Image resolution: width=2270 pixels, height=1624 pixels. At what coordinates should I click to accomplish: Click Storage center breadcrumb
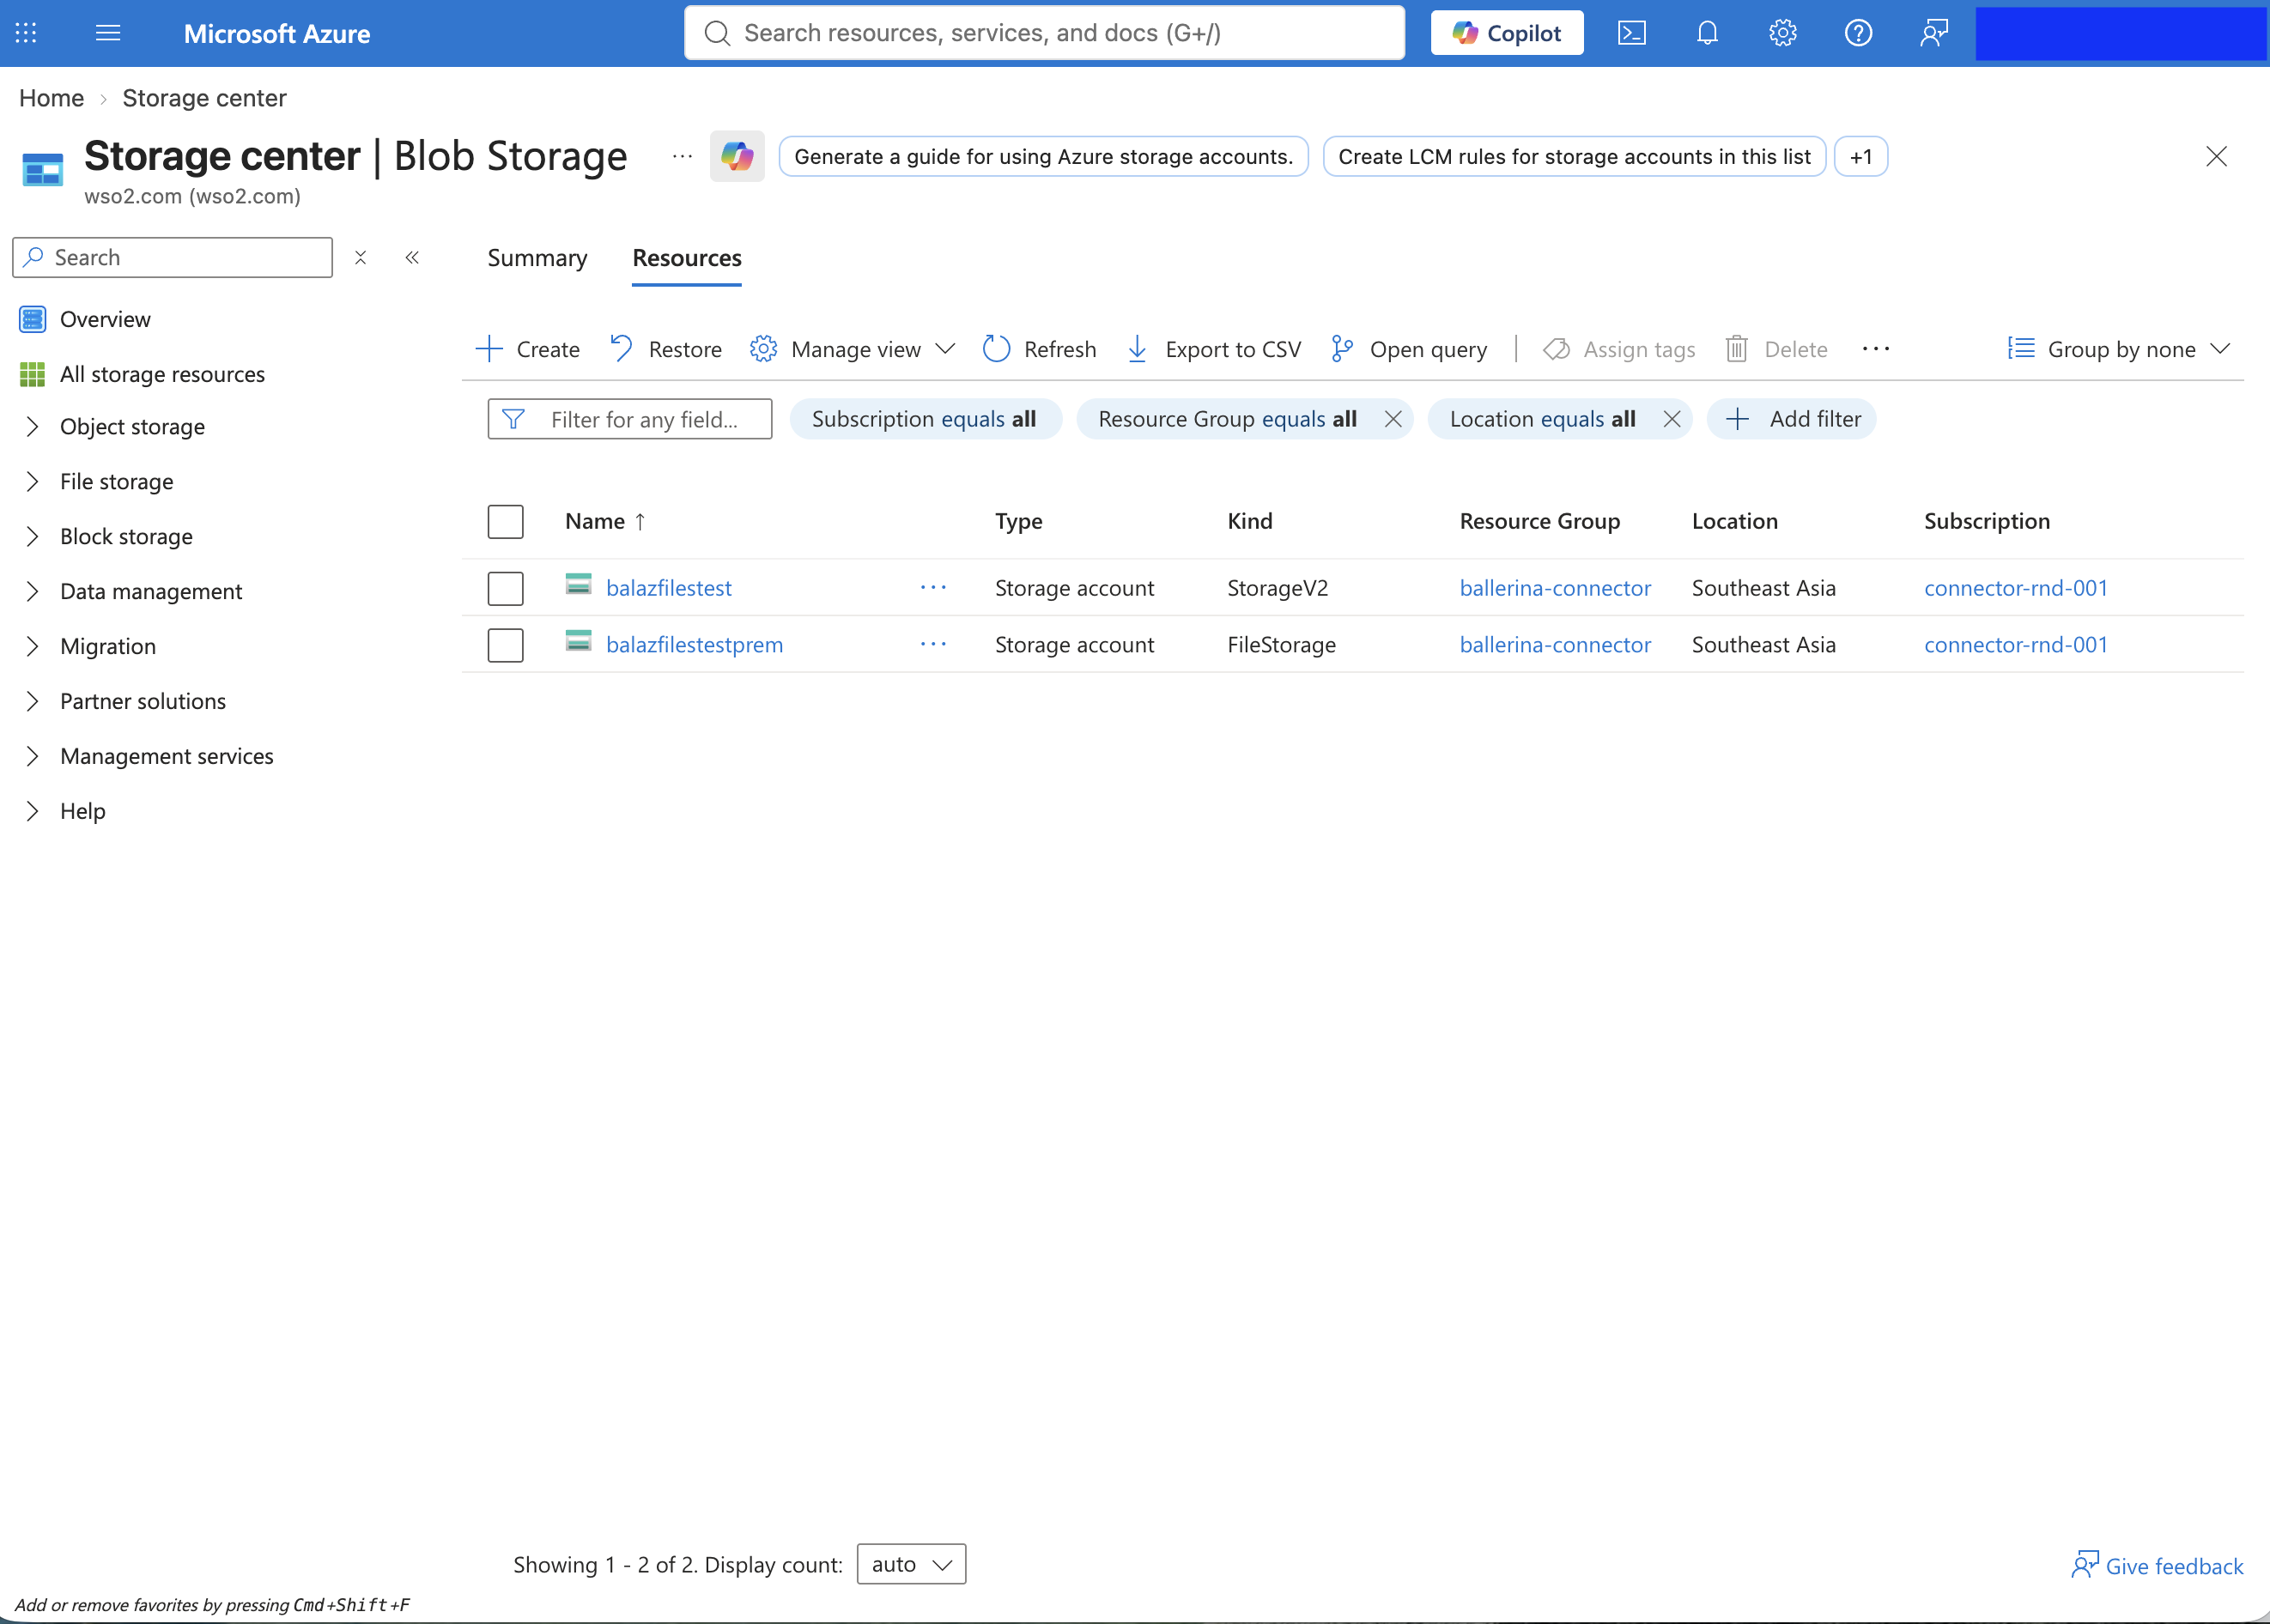coord(204,98)
